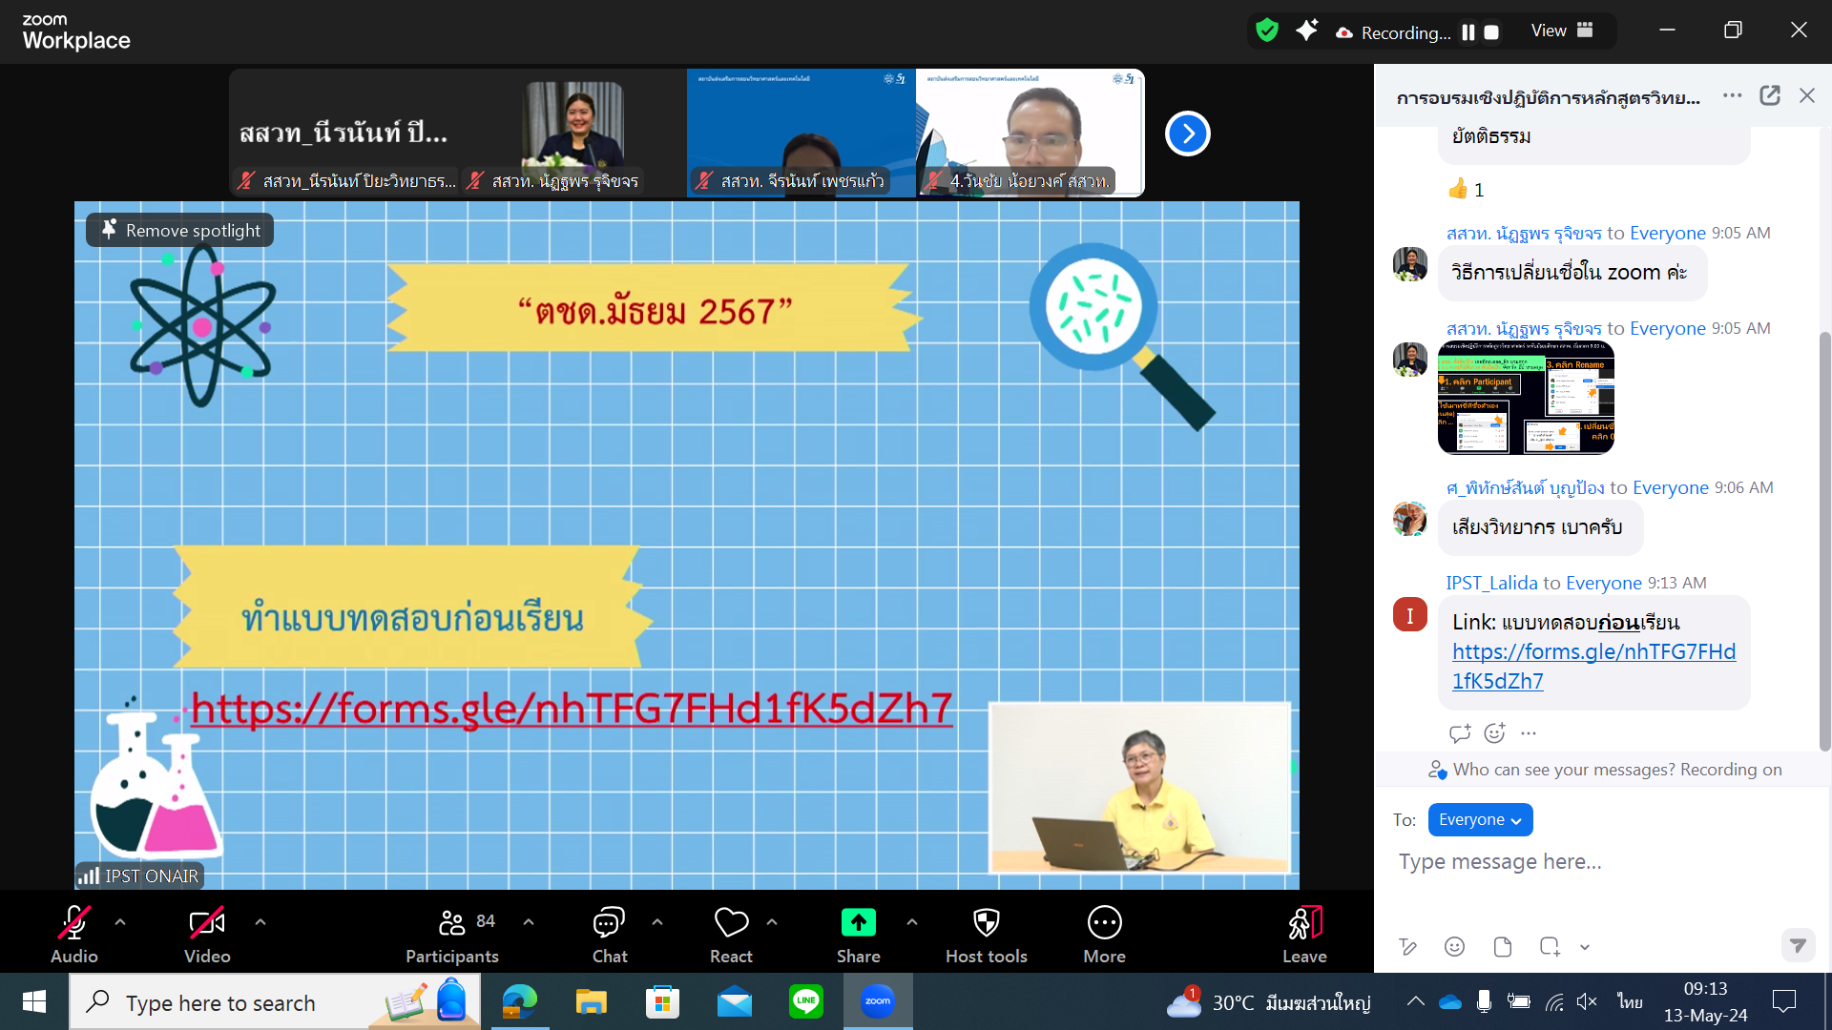Stop the recording
The width and height of the screenshot is (1832, 1030).
(1491, 32)
